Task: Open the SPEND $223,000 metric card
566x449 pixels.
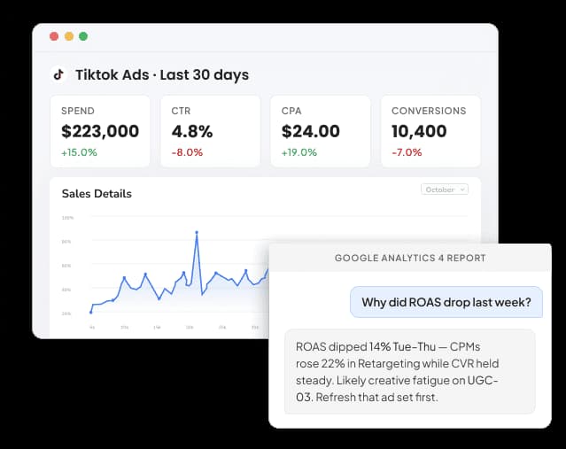Action: pos(100,131)
